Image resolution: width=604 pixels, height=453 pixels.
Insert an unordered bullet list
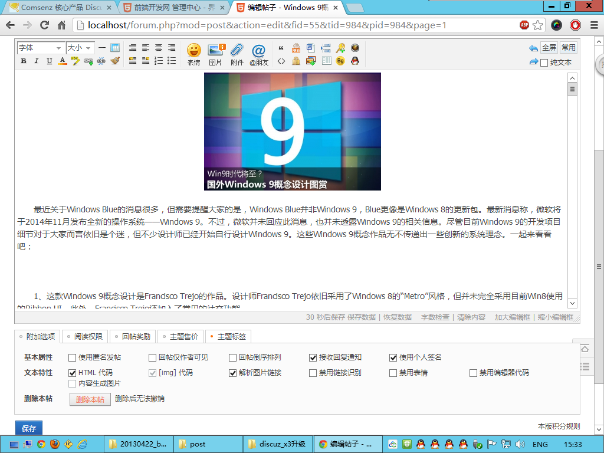coord(172,61)
